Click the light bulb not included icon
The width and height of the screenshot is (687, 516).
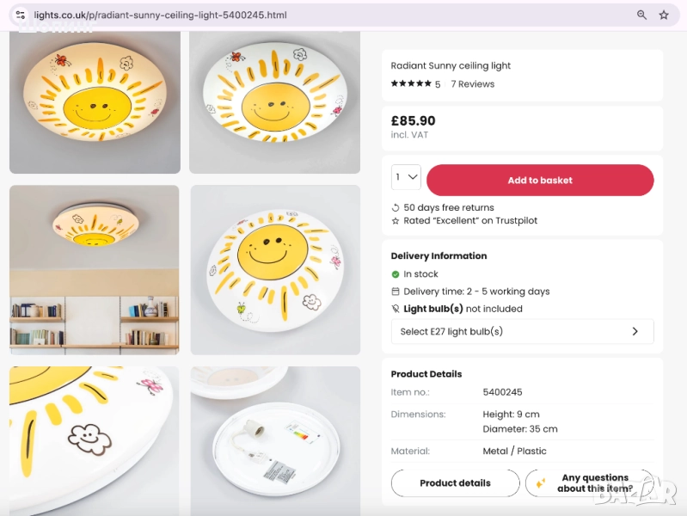396,309
